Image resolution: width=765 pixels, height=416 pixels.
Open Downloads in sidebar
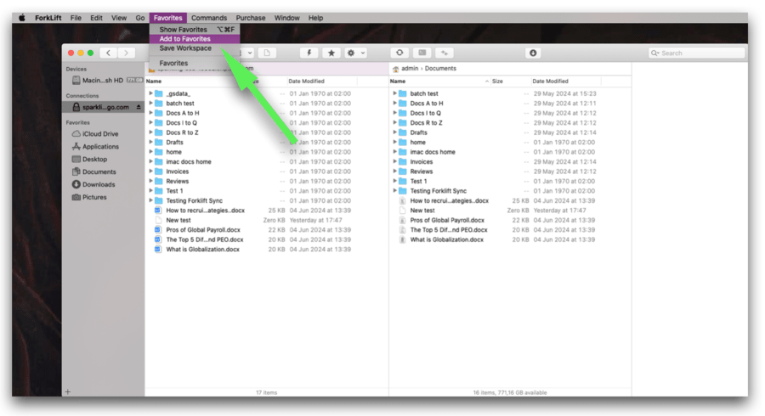tap(98, 184)
